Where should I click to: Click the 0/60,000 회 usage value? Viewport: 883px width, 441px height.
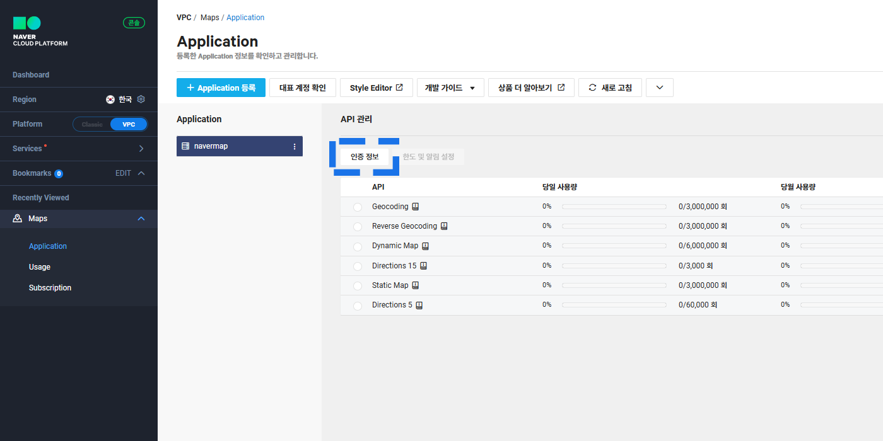[x=698, y=305]
